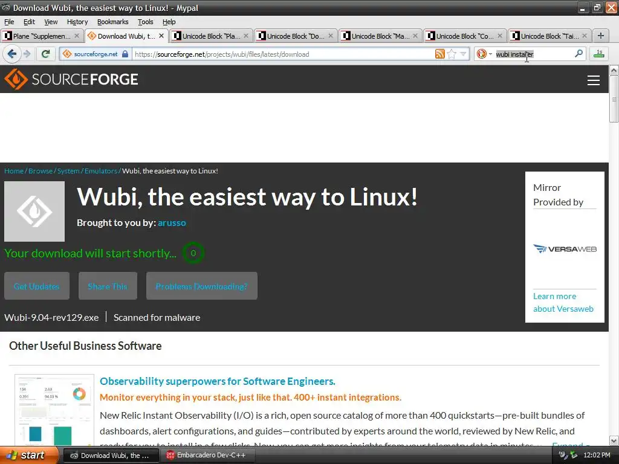Open the Windows Start menu

(29, 456)
